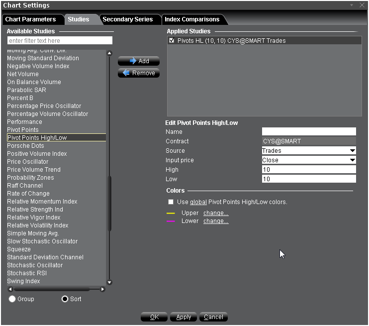
Task: Click the horizontal scroll right arrow
Action: tap(103, 289)
